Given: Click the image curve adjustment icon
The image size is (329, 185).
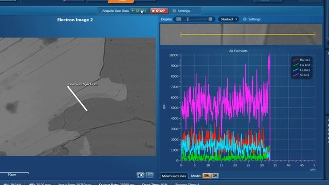Looking at the screenshot, I should pyautogui.click(x=150, y=175).
